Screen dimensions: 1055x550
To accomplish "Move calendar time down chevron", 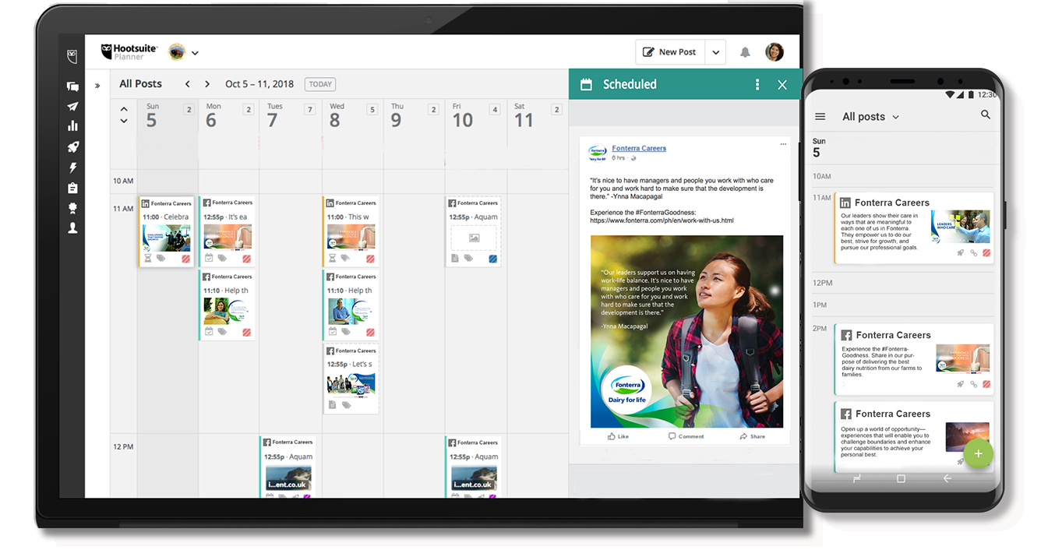I will point(124,121).
